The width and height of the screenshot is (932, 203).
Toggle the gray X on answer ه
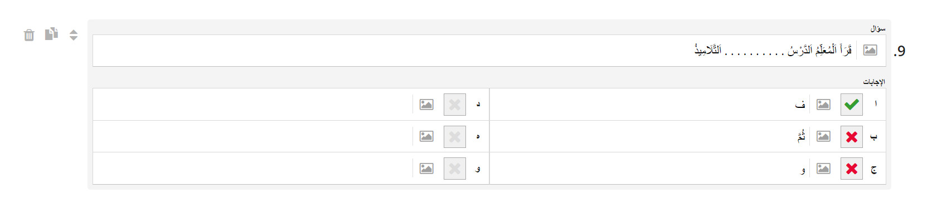(455, 137)
